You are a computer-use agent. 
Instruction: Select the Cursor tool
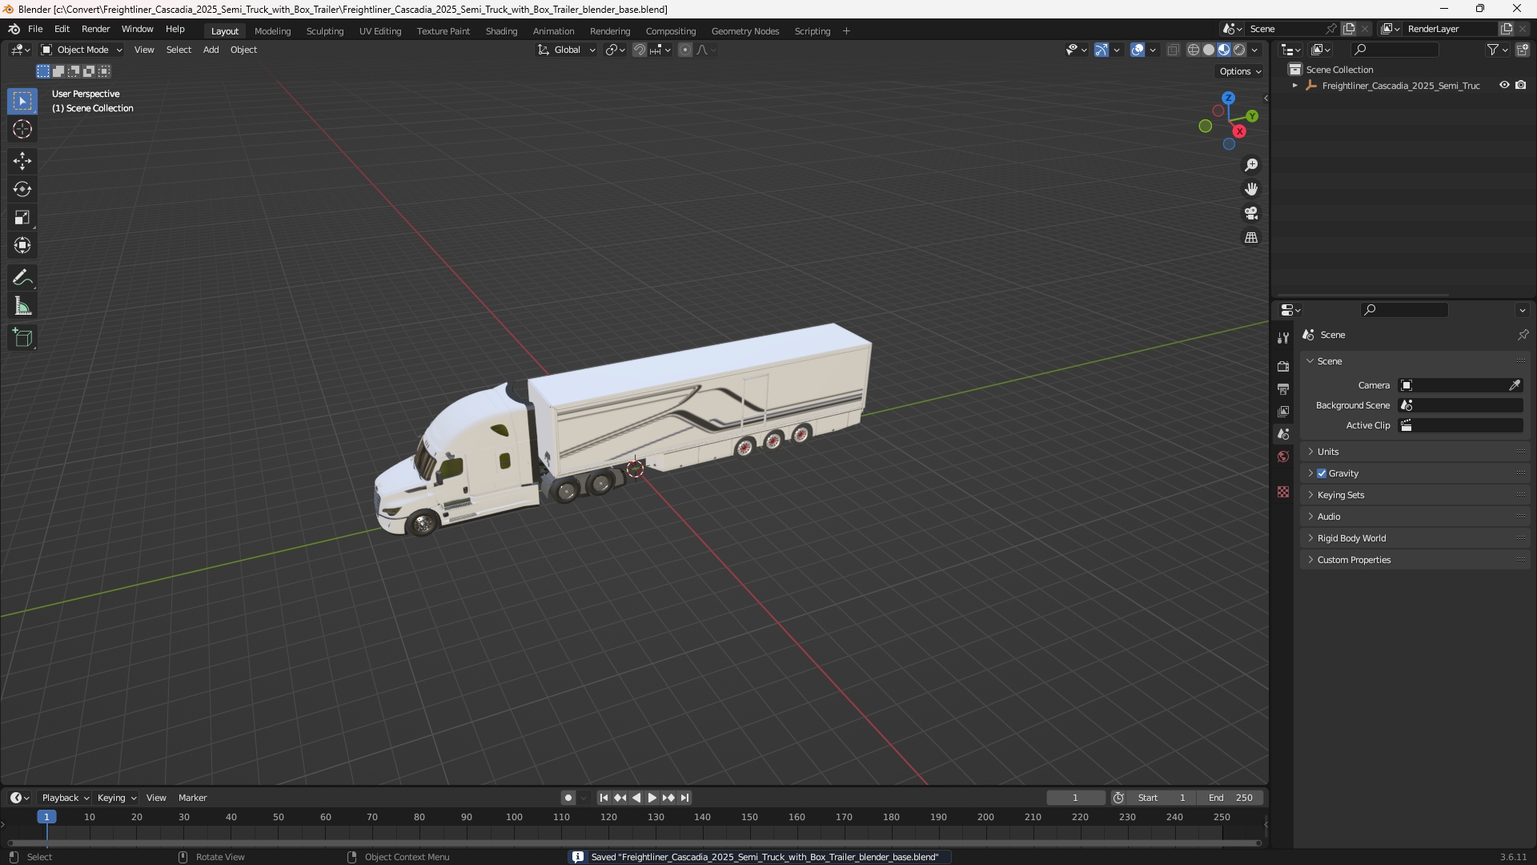coord(22,129)
